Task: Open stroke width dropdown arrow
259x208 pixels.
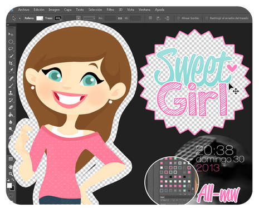Action: point(79,18)
